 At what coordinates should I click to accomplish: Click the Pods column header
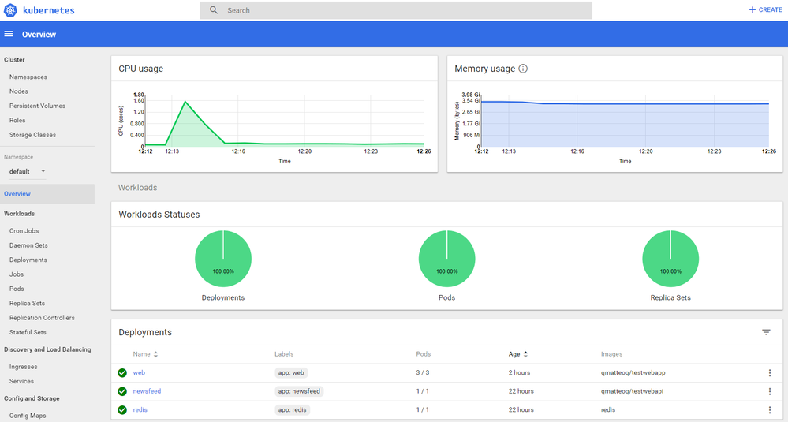[x=423, y=354]
